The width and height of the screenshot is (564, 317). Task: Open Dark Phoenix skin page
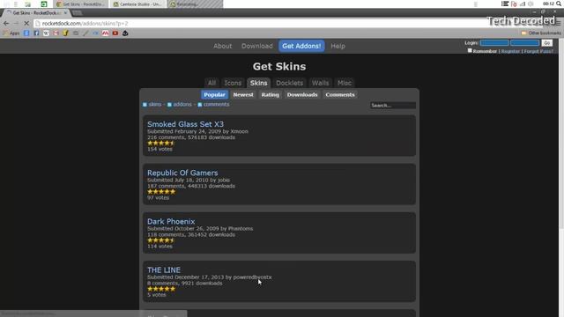pos(171,221)
